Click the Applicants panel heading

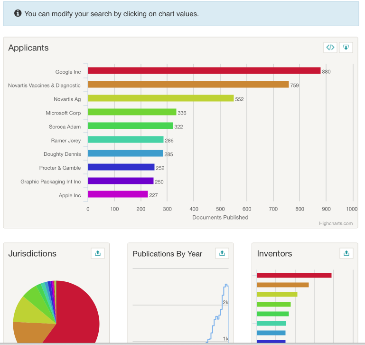[x=28, y=48]
